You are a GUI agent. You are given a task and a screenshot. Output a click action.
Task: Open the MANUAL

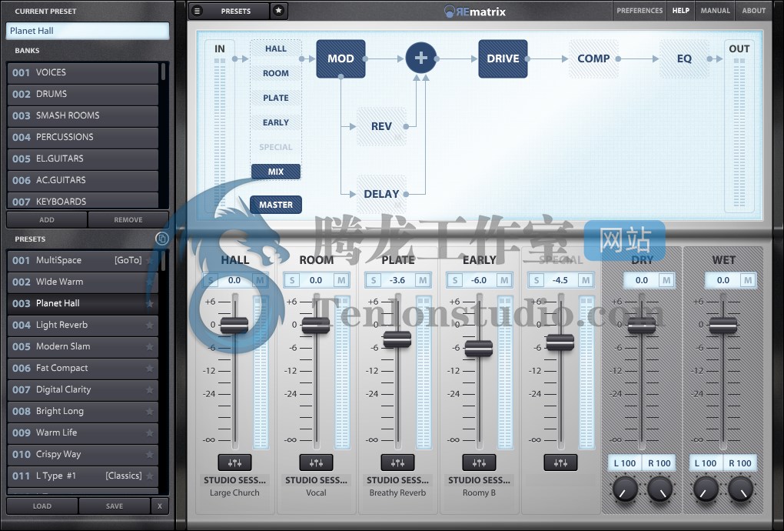(x=715, y=11)
